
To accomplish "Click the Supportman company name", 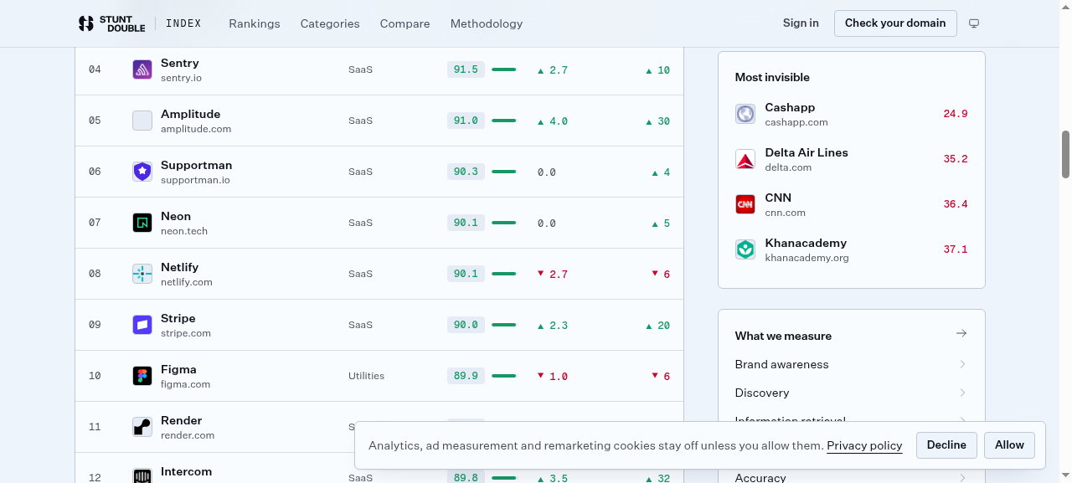I will point(196,165).
